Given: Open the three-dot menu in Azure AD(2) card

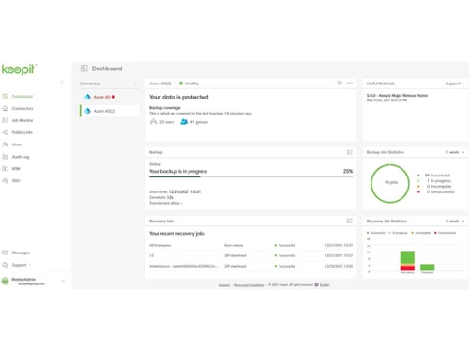Looking at the screenshot, I should point(350,83).
